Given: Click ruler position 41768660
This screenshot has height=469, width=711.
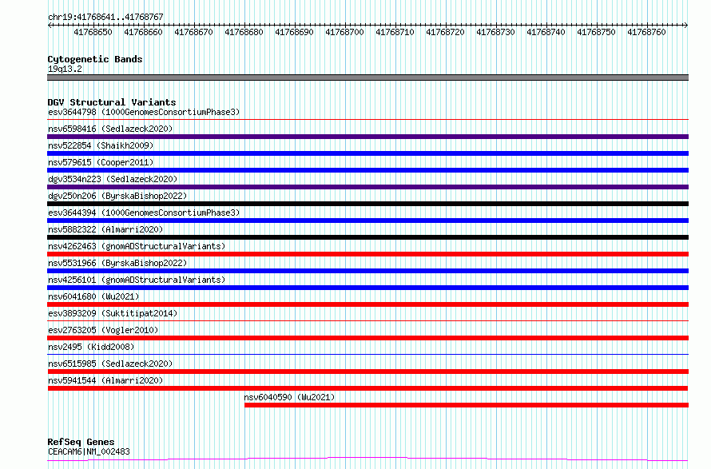Looking at the screenshot, I should tap(143, 32).
